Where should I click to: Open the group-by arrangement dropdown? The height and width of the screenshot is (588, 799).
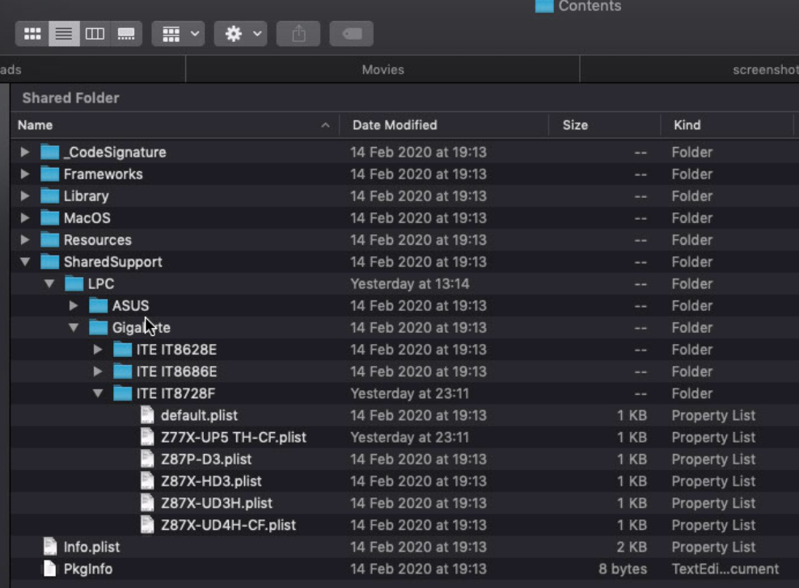[x=179, y=34]
